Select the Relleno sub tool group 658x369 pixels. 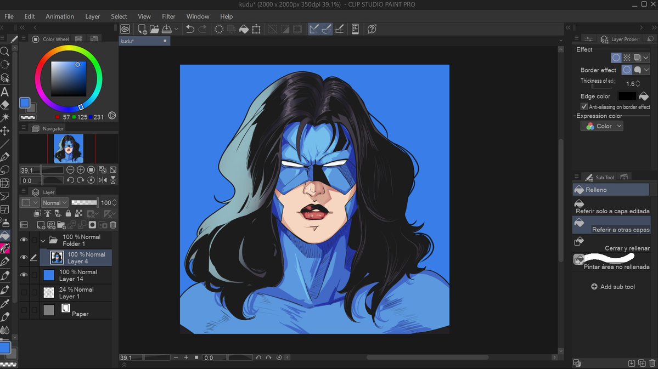pyautogui.click(x=611, y=190)
